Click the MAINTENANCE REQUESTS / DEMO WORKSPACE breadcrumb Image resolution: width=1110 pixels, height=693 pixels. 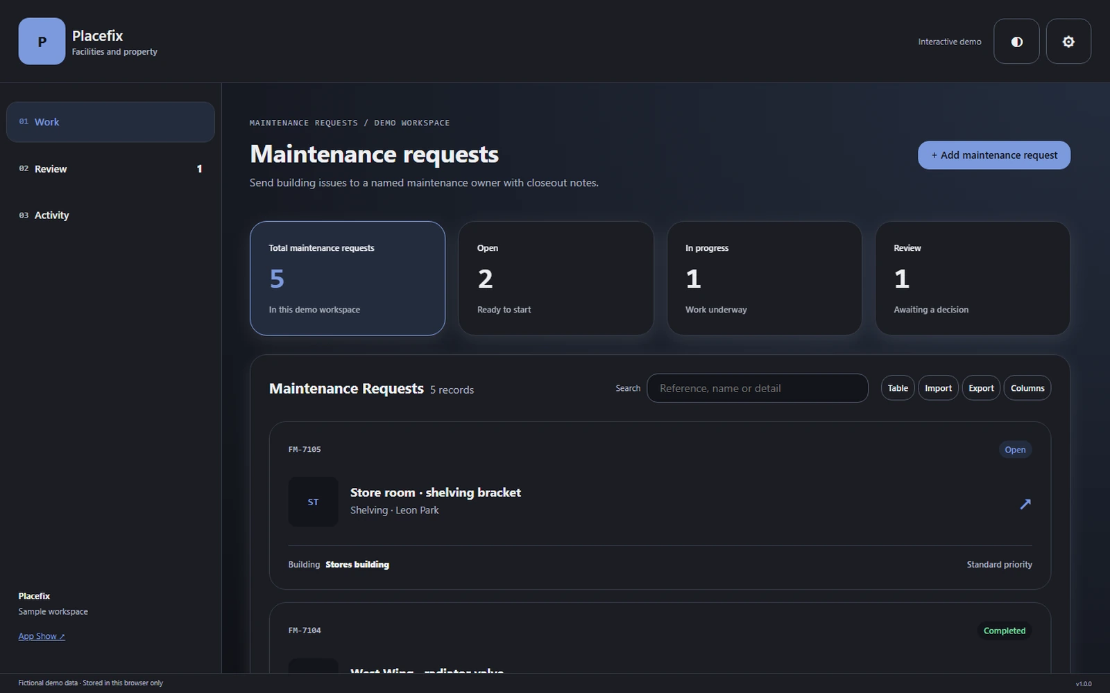click(350, 123)
